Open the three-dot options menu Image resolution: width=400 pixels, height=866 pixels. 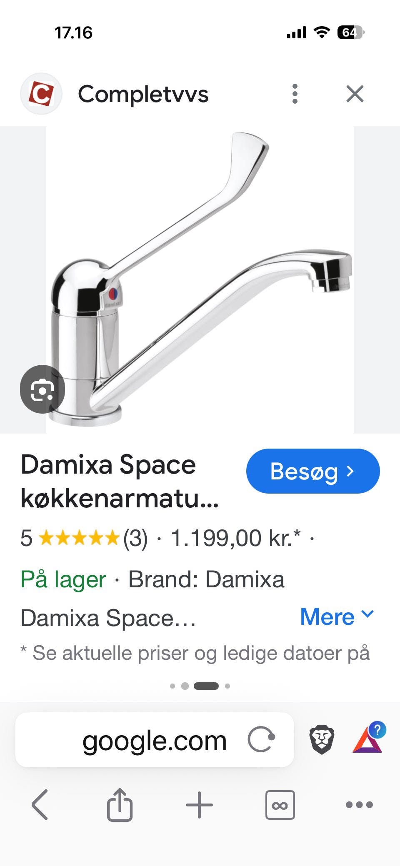[295, 94]
